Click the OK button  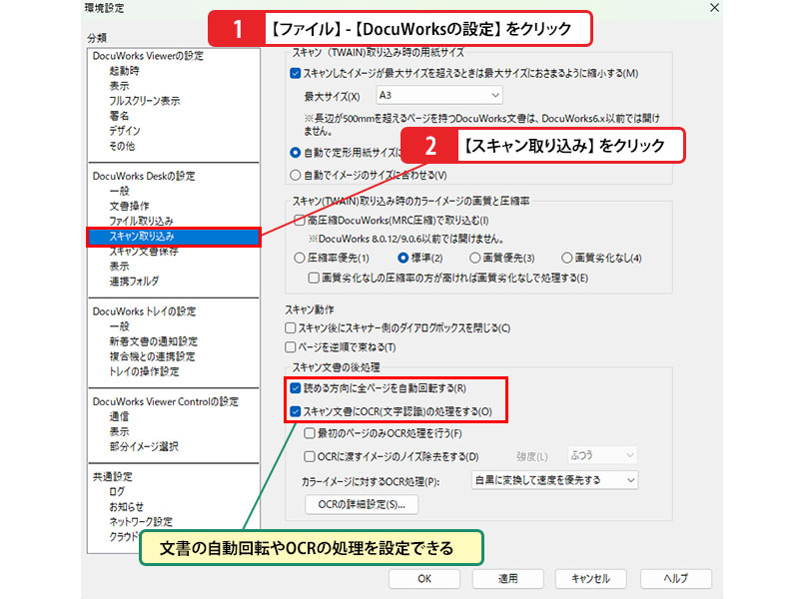(424, 579)
